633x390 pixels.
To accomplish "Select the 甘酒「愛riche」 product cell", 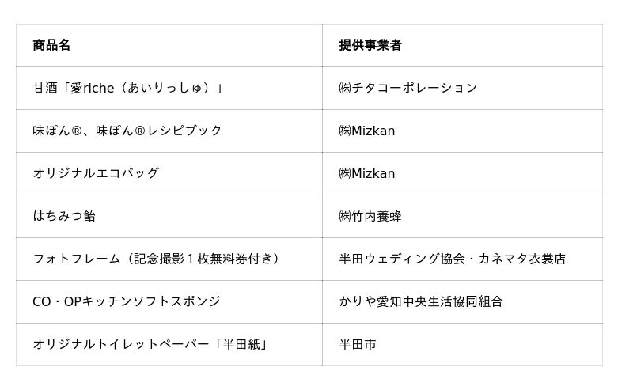I will point(127,88).
